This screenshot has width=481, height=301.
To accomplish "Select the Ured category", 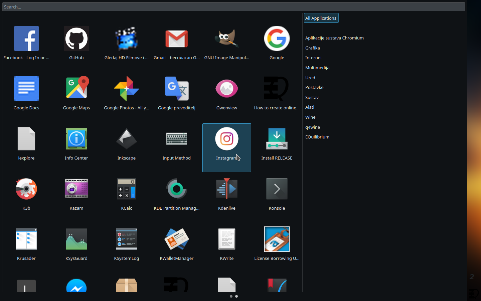I will point(310,78).
